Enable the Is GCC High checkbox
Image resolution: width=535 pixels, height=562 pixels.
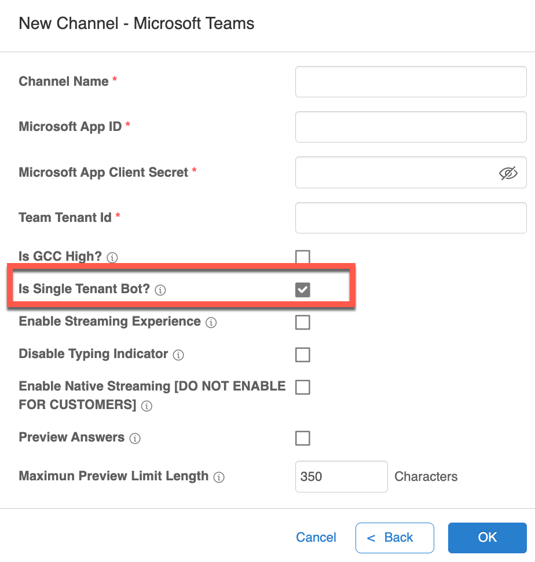pos(302,257)
